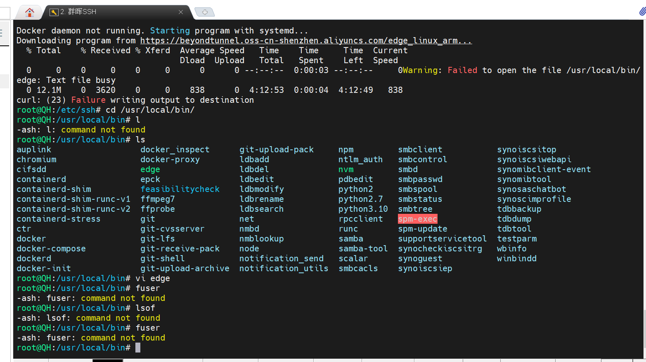The image size is (646, 362).
Task: Click the yellow 'Warning:' text
Action: (x=422, y=70)
